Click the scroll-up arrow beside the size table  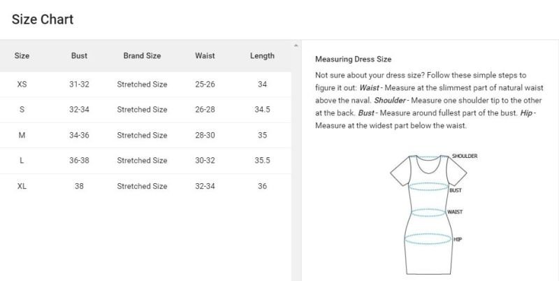tap(295, 46)
